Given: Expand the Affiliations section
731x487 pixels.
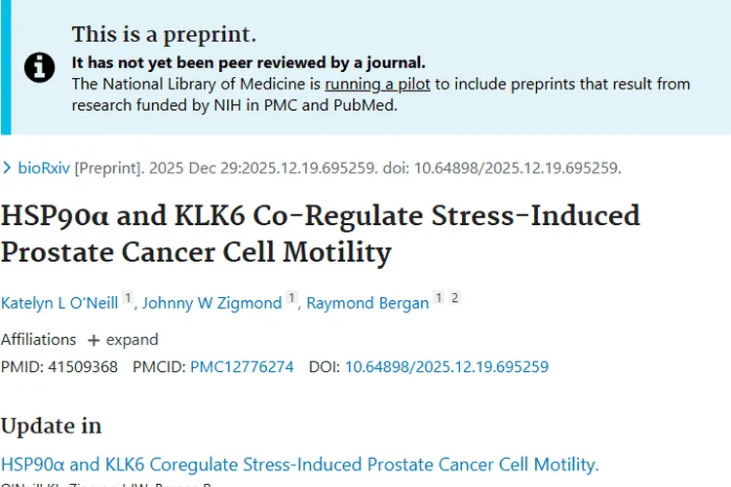Looking at the screenshot, I should [x=132, y=340].
